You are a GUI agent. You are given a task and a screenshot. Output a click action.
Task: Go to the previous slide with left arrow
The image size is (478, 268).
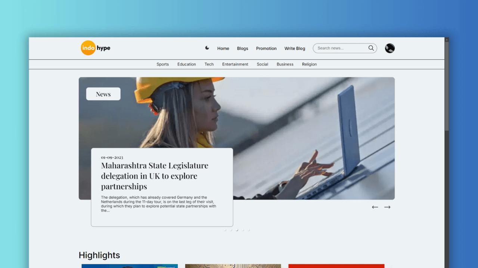coord(375,207)
